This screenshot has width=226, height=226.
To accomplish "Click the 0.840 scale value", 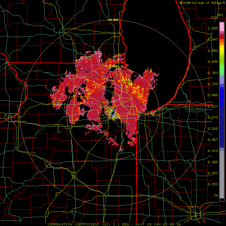I will (213, 62).
